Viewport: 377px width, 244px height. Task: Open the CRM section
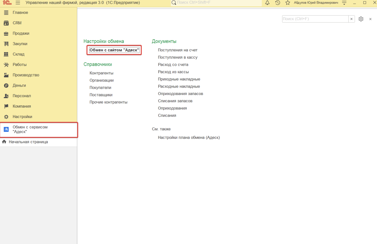tap(17, 23)
